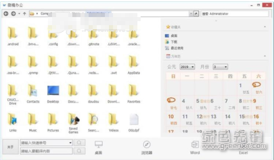Navigate up one folder level
274x160 pixels.
pos(24,14)
